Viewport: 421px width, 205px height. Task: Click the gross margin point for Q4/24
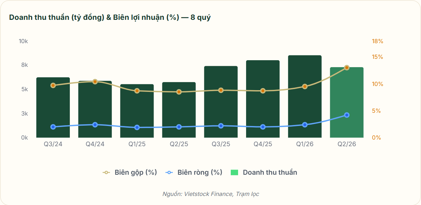[95, 82]
